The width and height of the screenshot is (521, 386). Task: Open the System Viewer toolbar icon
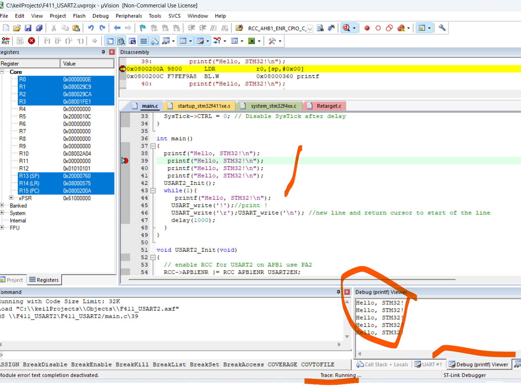click(x=251, y=41)
